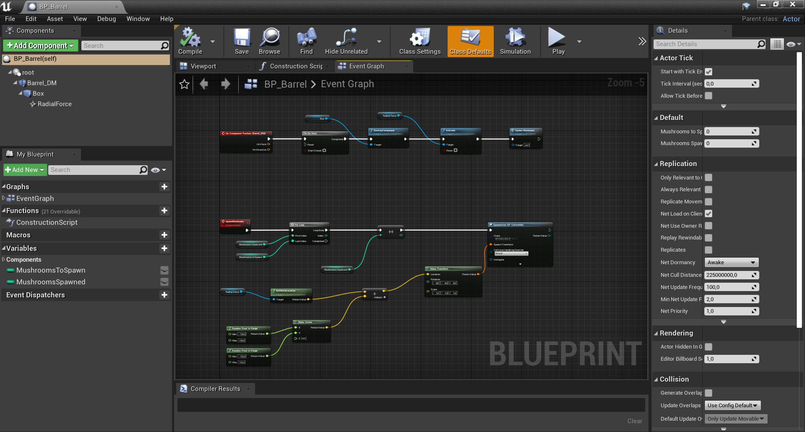This screenshot has width=805, height=432.
Task: Enable Always Relevant checkbox
Action: coord(709,190)
